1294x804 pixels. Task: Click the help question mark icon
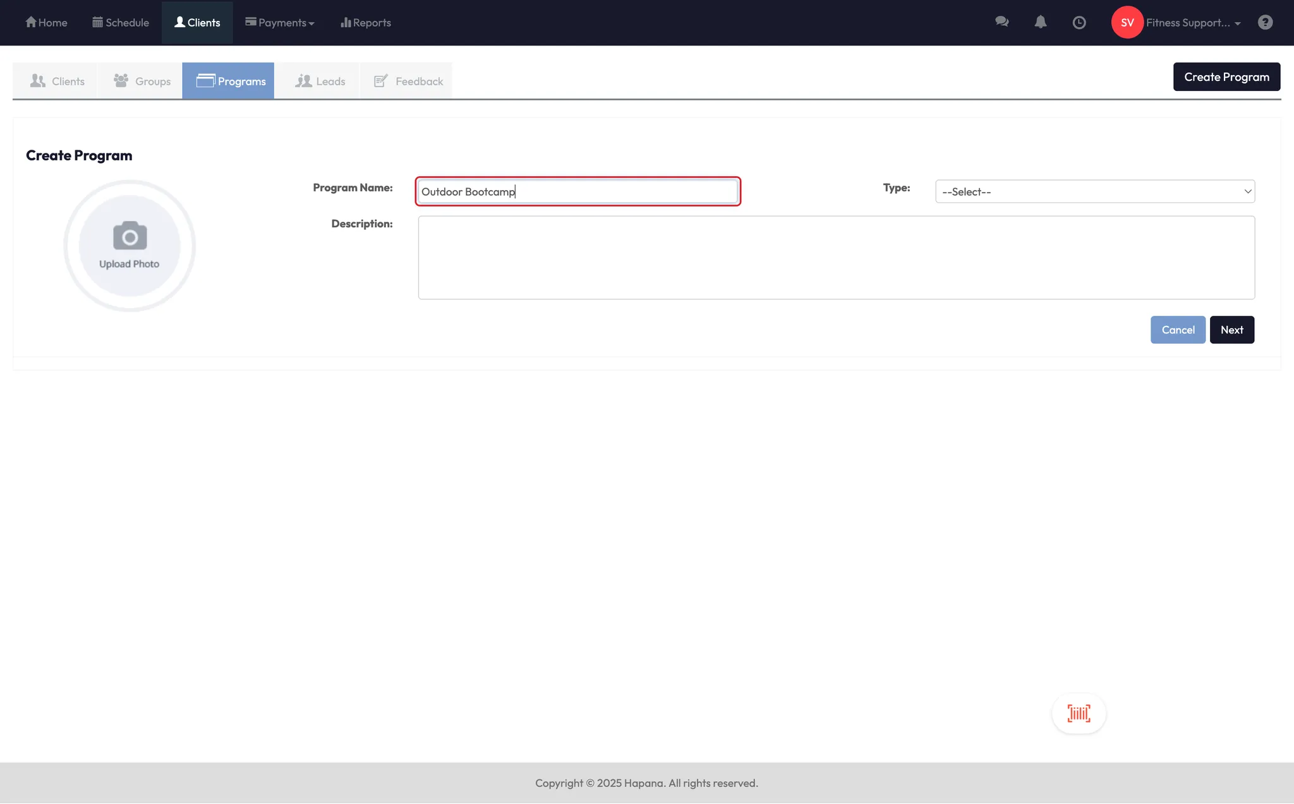coord(1265,22)
